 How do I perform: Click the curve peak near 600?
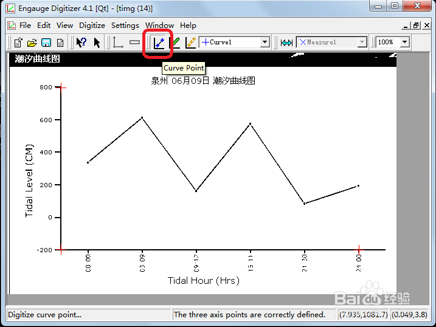coord(142,118)
